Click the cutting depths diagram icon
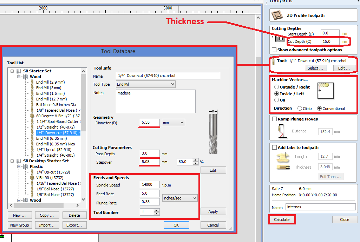This screenshot has width=360, height=242. (x=279, y=38)
